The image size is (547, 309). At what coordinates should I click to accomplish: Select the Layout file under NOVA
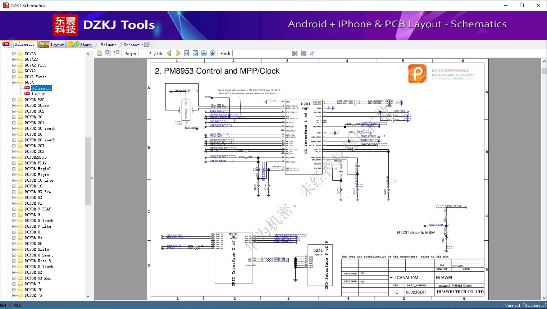[x=38, y=94]
